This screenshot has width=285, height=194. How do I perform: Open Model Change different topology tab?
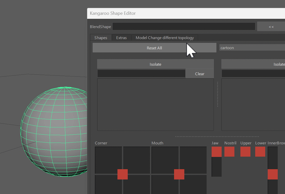coord(165,38)
